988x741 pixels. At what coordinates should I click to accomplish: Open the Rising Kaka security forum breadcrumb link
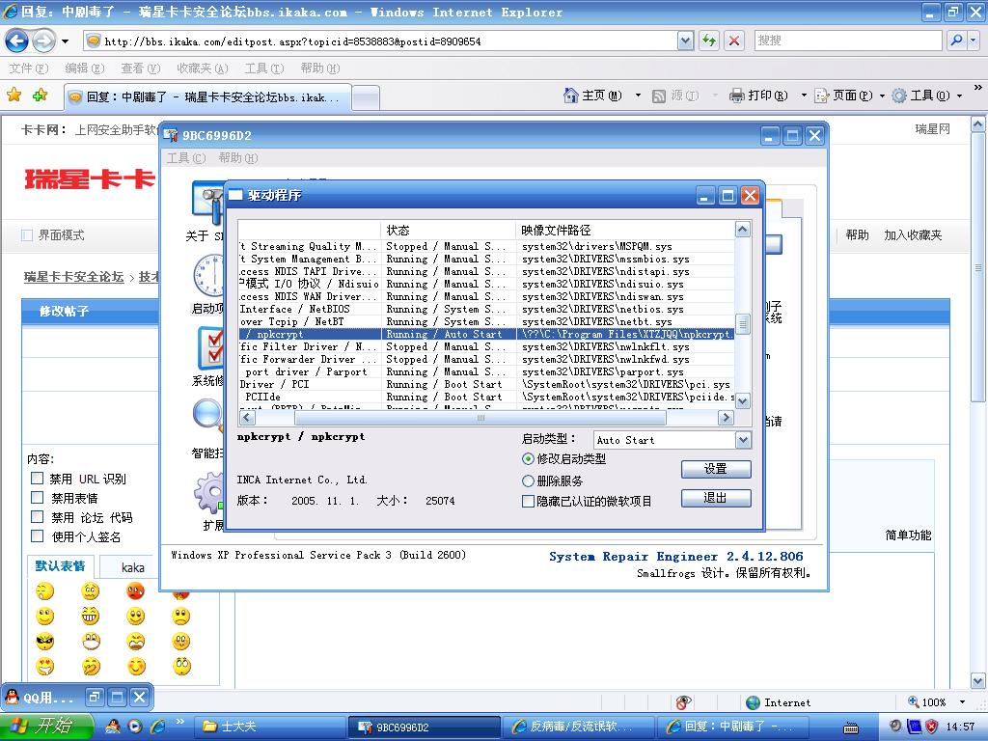pos(73,277)
